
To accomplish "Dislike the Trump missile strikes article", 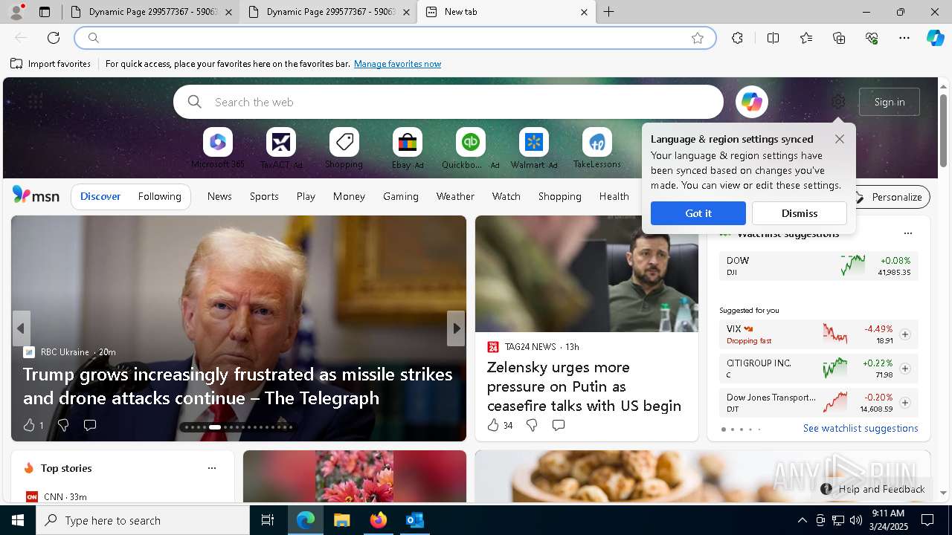I will [x=63, y=425].
